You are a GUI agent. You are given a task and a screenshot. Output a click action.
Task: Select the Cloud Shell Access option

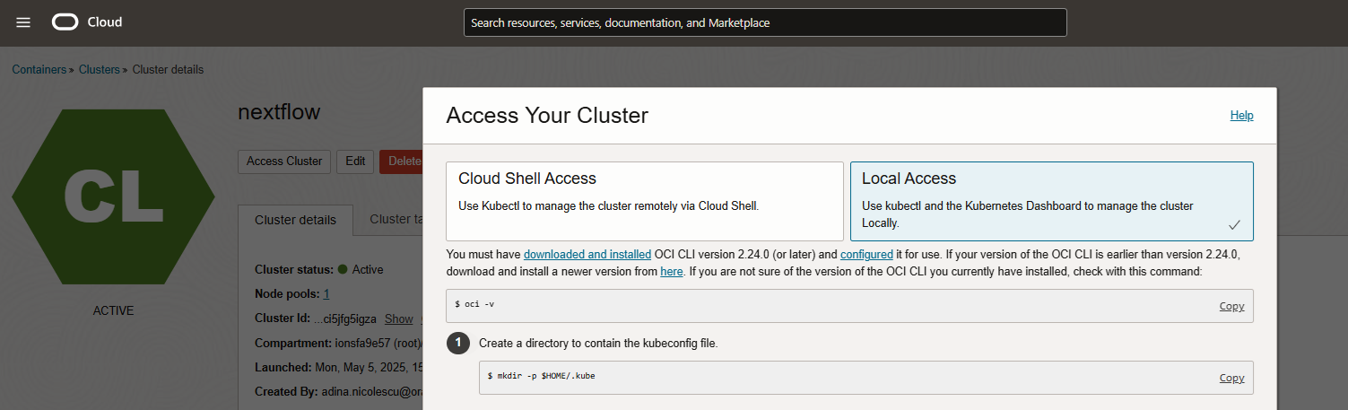pyautogui.click(x=645, y=201)
